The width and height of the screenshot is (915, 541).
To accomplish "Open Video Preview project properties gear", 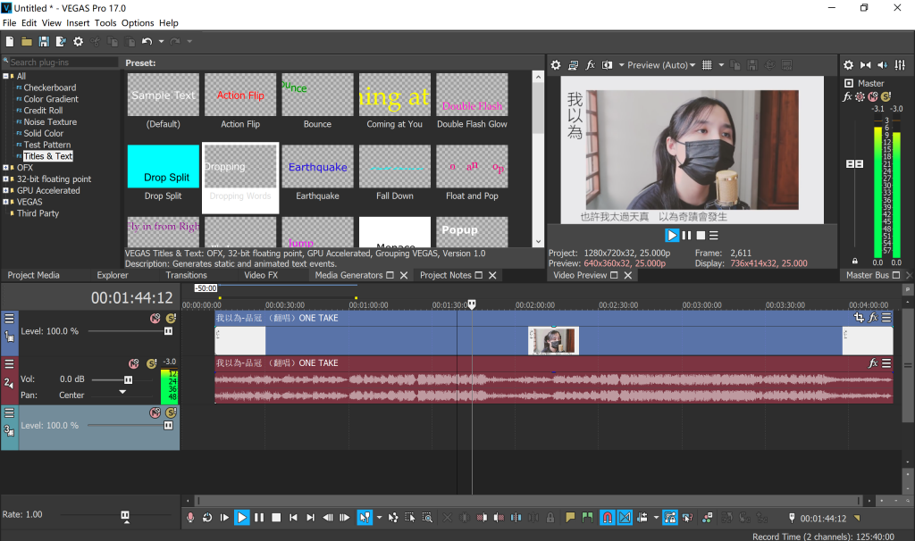I will (556, 64).
